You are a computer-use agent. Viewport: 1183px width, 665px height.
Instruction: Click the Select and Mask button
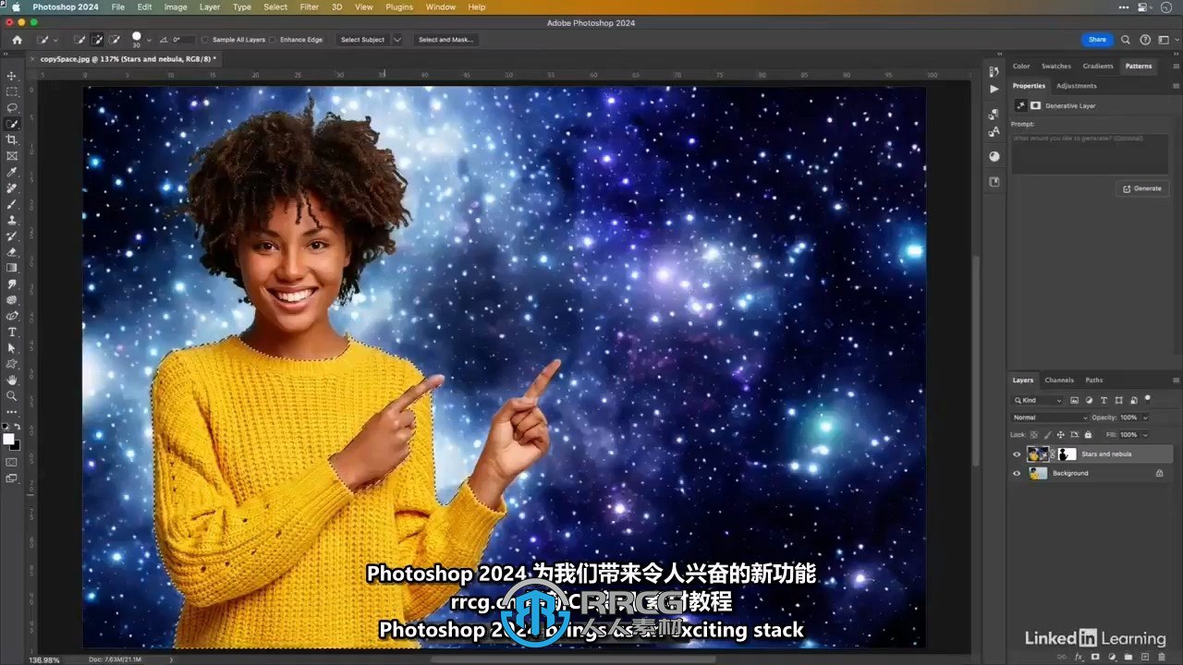445,40
